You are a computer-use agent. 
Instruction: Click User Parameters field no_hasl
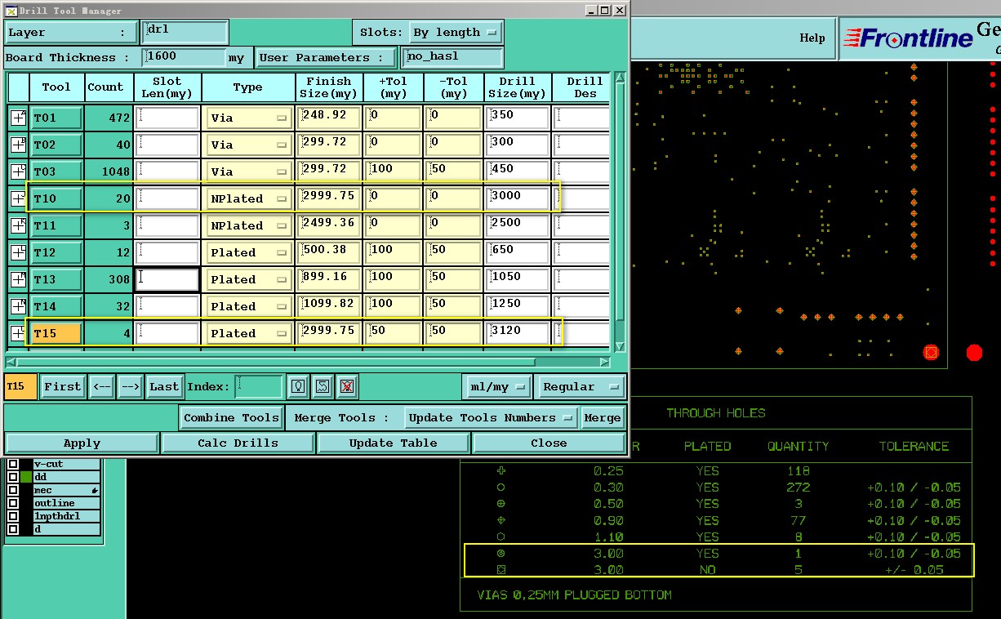click(x=452, y=57)
